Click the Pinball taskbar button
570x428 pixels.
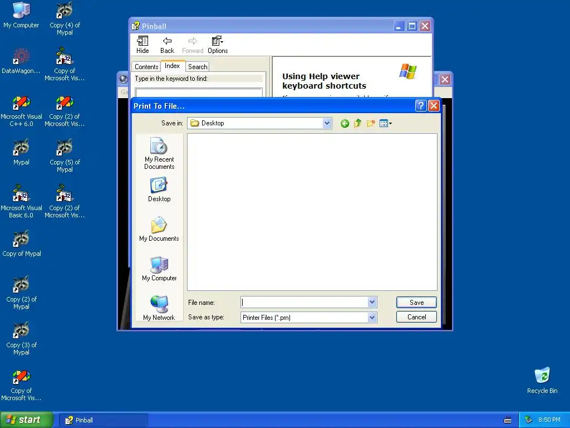103,420
